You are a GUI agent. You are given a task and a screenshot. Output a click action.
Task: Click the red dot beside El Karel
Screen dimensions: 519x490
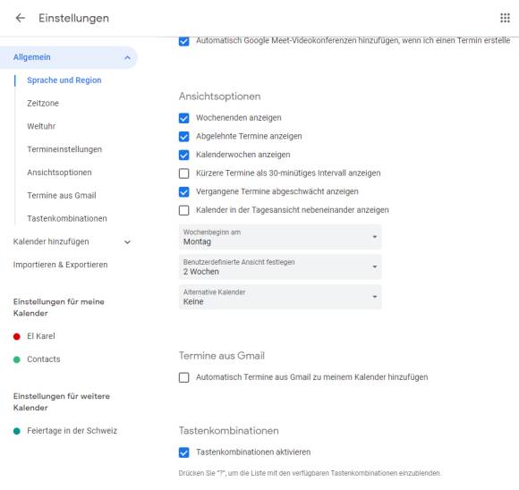(16, 336)
